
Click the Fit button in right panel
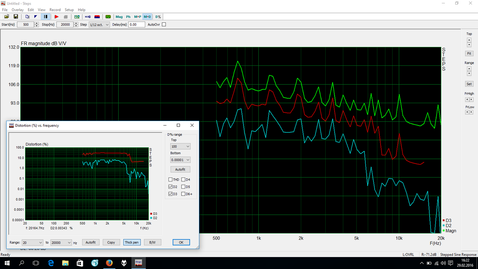(x=469, y=54)
